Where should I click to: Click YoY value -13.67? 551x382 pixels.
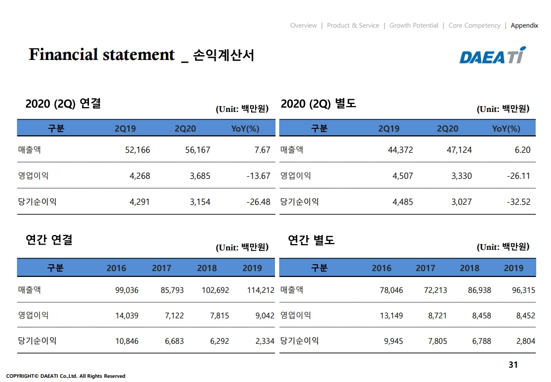tap(259, 176)
